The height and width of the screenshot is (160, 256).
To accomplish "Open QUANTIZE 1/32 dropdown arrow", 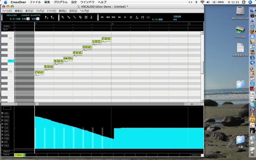I will tap(38, 19).
